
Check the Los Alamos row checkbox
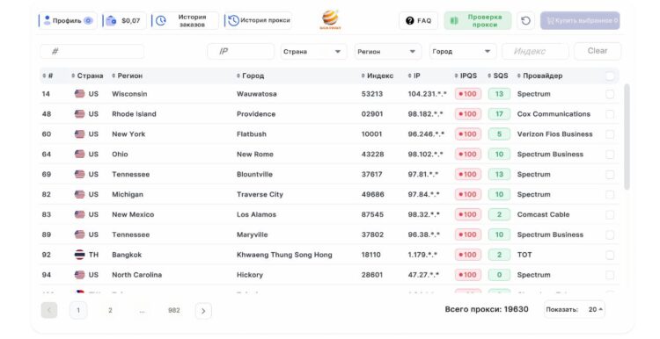coord(610,214)
